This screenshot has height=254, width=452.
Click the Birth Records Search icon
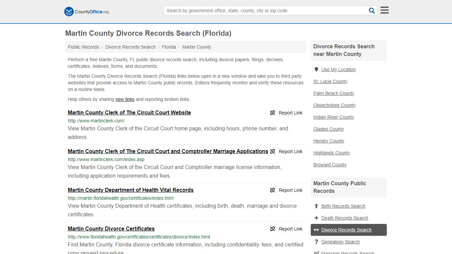click(x=316, y=206)
